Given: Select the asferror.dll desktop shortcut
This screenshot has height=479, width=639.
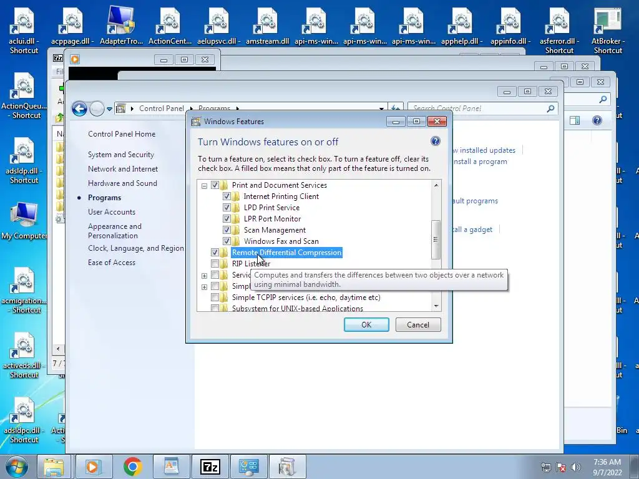Looking at the screenshot, I should click(x=559, y=31).
